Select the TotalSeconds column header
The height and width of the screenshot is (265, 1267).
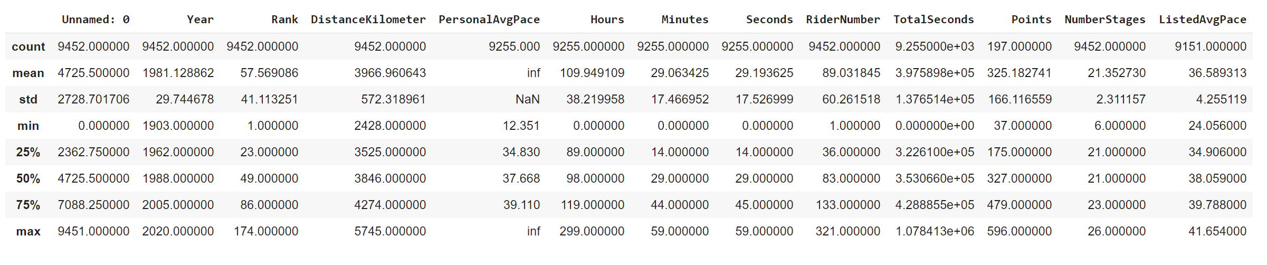(x=933, y=20)
